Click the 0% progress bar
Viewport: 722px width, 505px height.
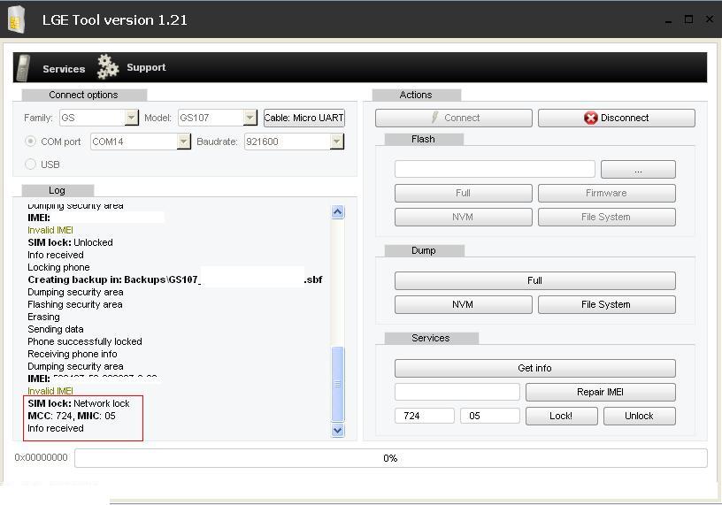click(x=391, y=458)
